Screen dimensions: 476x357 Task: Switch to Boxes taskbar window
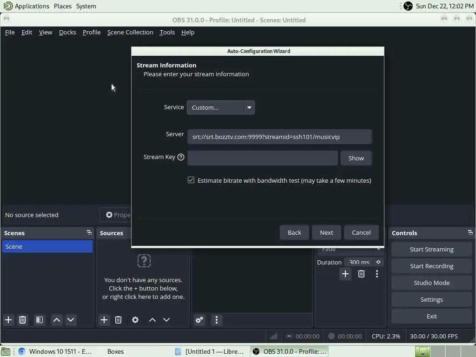coord(115,351)
